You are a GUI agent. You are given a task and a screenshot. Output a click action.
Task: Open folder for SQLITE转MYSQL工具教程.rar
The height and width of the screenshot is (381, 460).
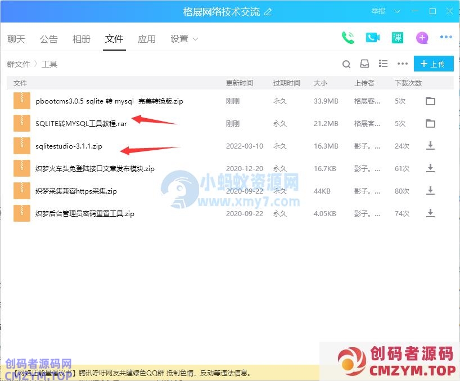tap(430, 123)
